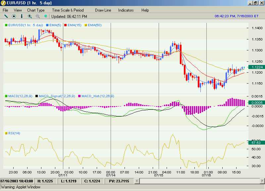Click the 07/16 date axis label
The width and height of the screenshot is (265, 191).
[206, 175]
